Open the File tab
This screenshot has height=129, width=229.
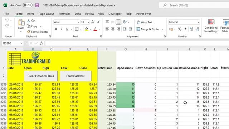point(7,14)
